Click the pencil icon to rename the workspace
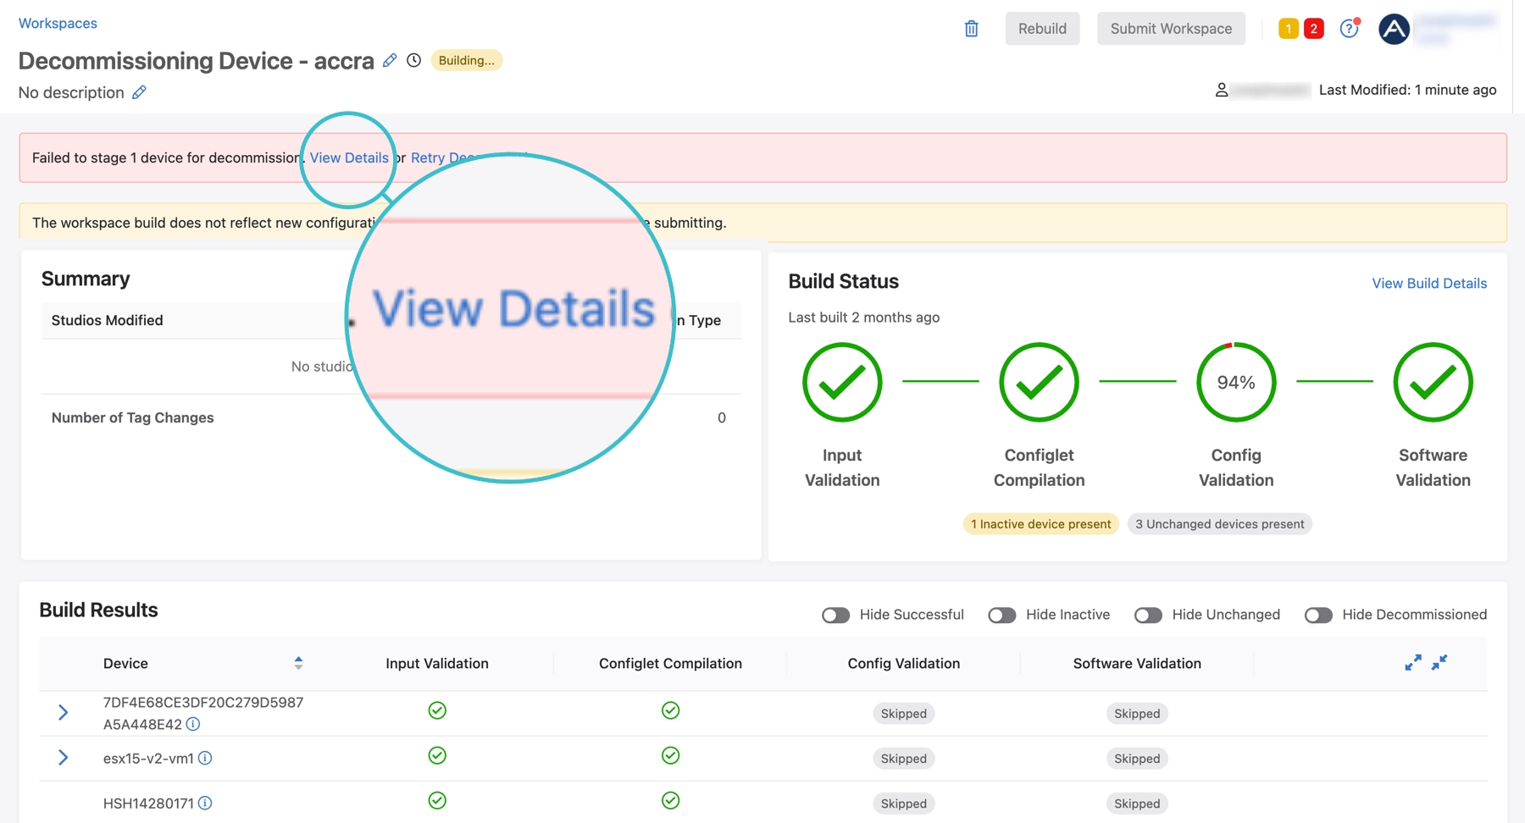 (390, 60)
